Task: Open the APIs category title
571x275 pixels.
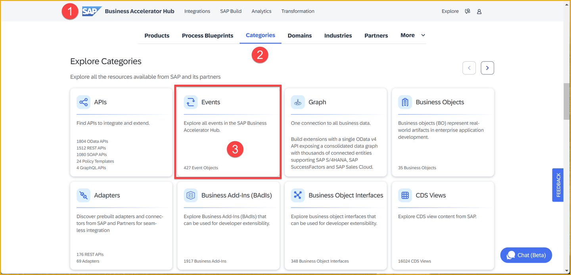Action: [100, 102]
